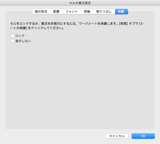Screen dimensions: 160x144
Task: Toggle the 表示しない checkbox
Action: [12, 41]
